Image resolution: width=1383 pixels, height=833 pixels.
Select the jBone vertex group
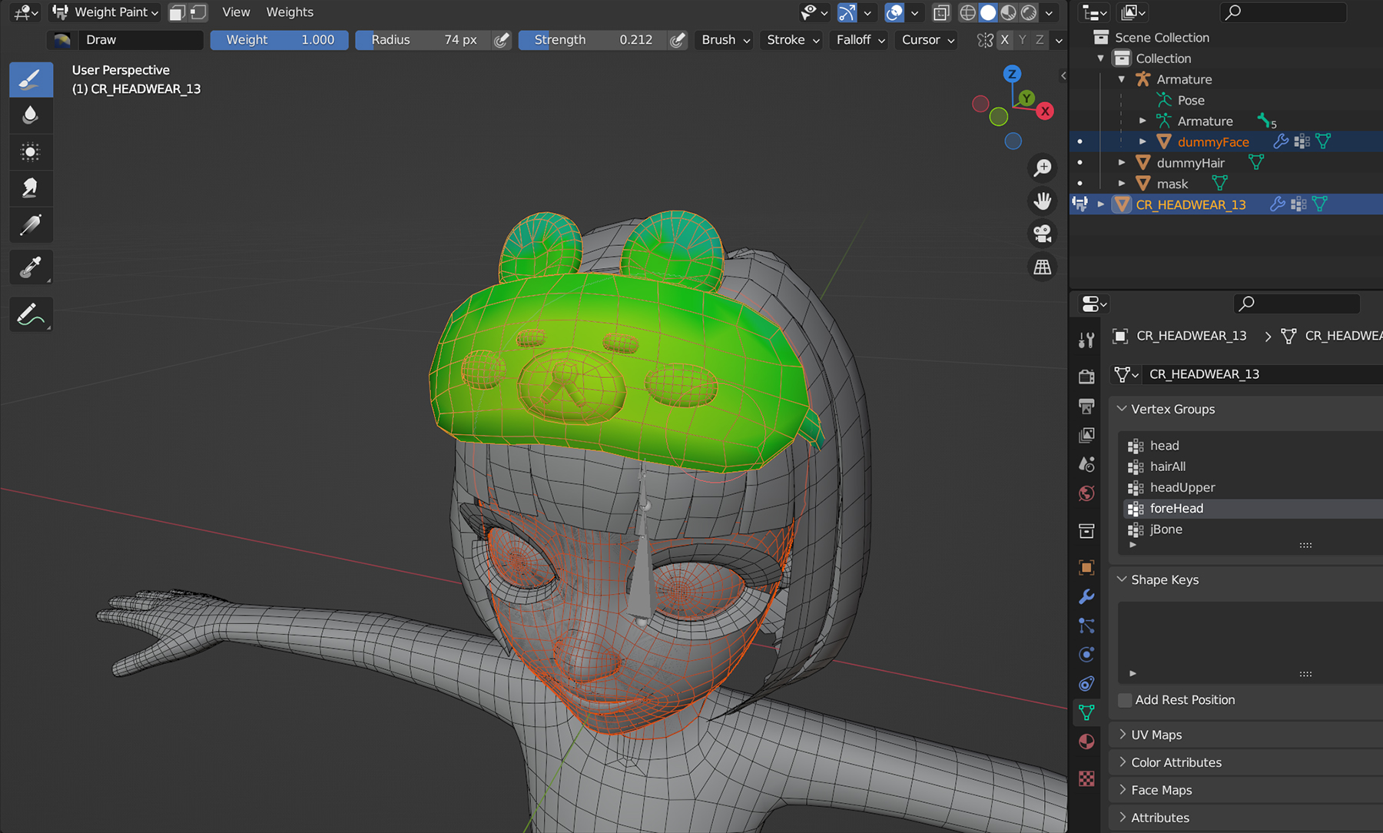[1166, 529]
